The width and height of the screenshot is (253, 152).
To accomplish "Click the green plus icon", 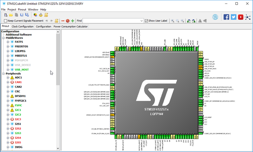I will tap(73, 21).
